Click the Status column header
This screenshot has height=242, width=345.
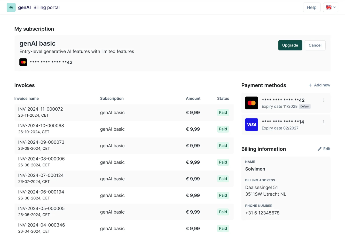tap(223, 99)
